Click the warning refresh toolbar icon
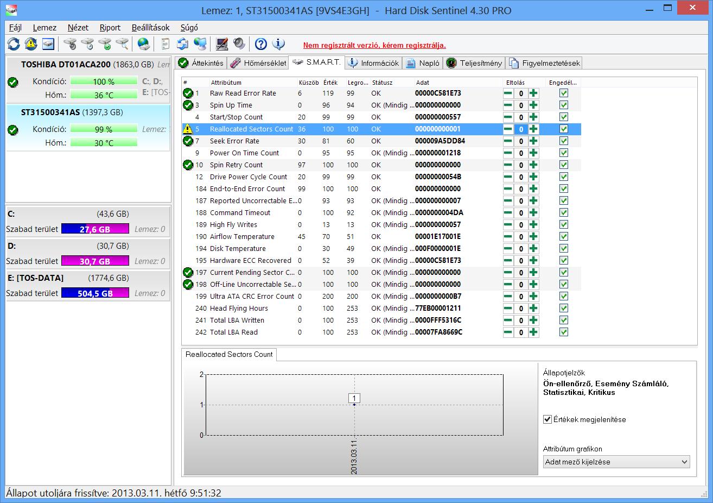 (31, 45)
